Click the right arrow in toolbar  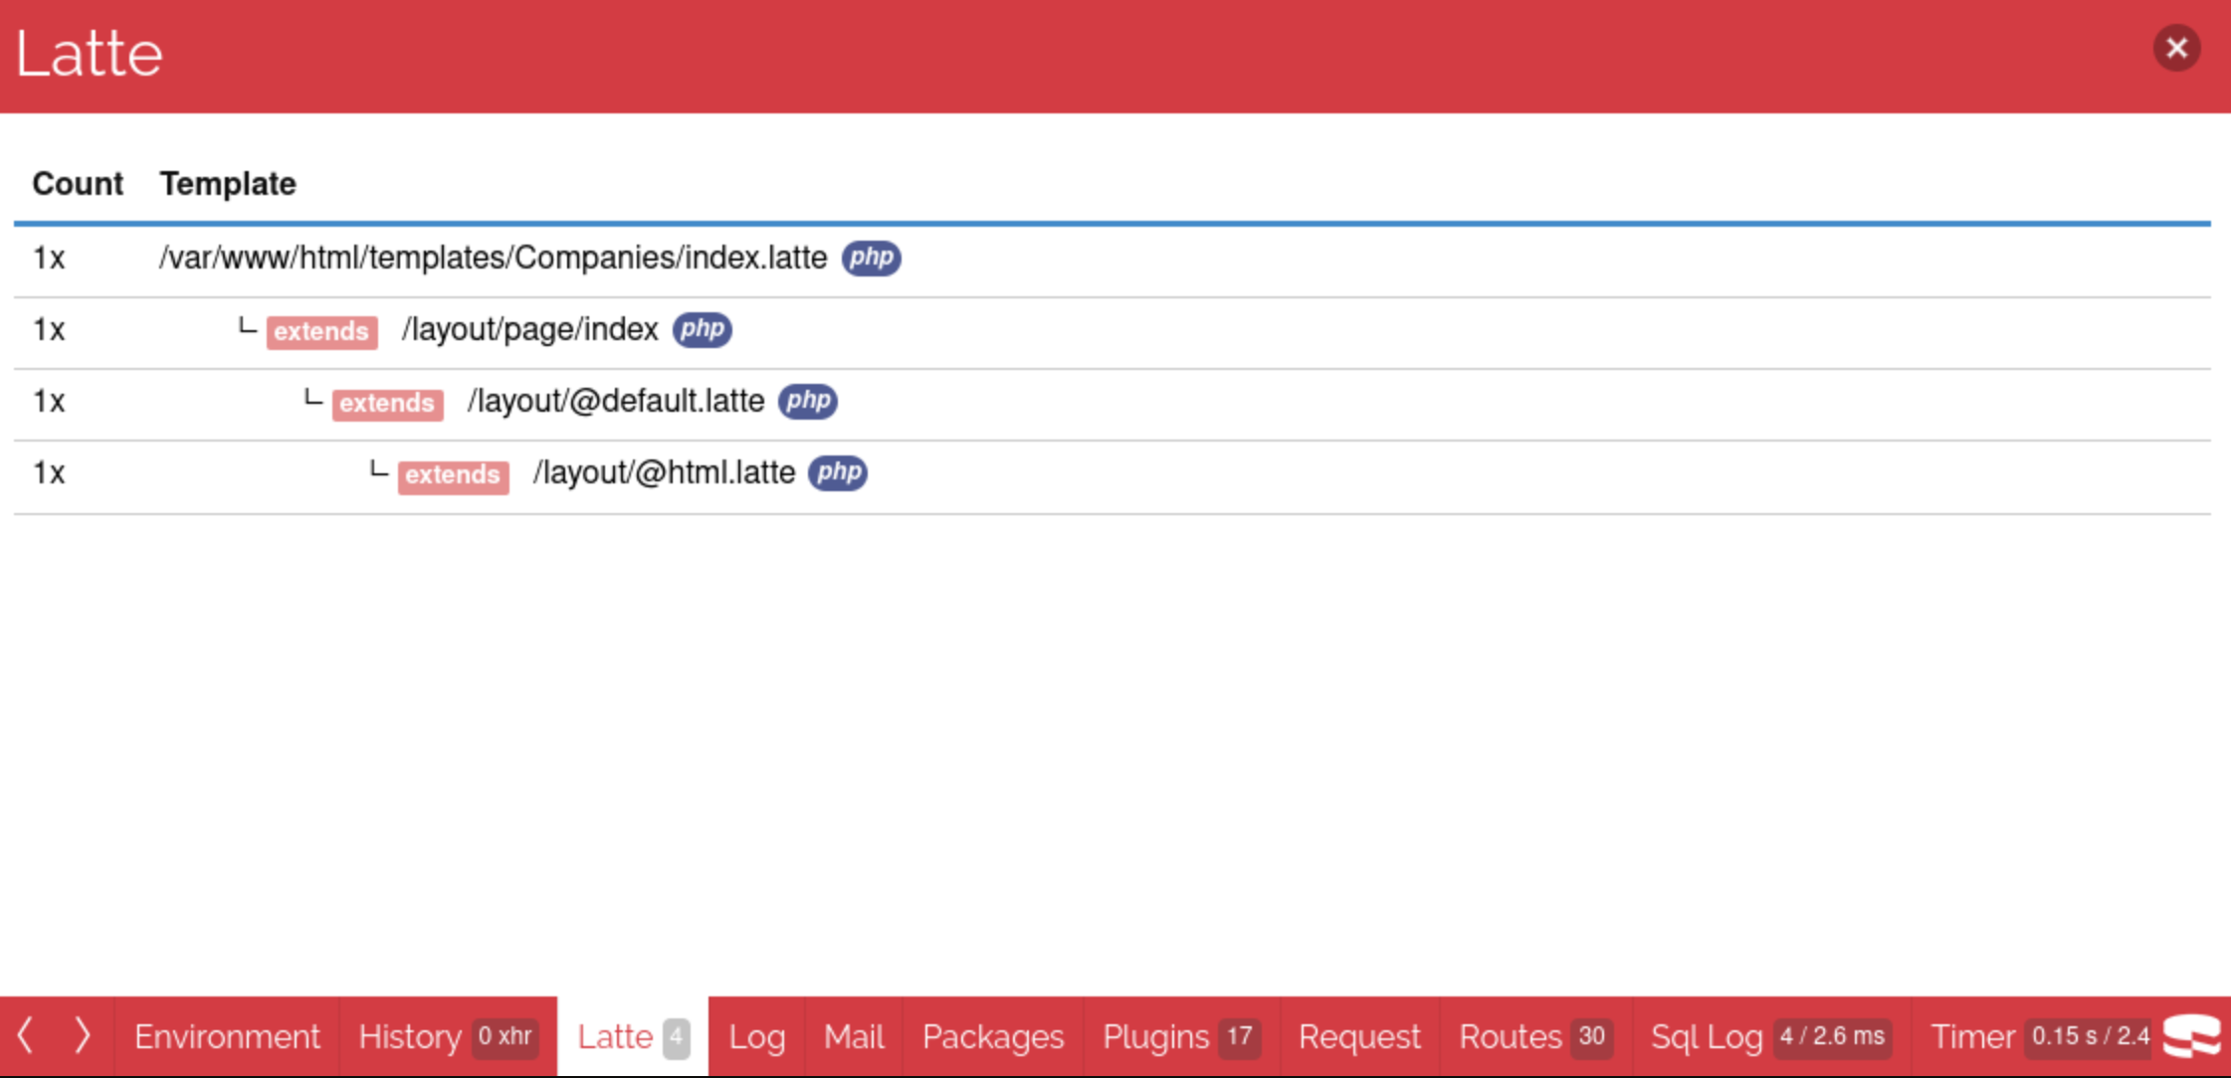click(83, 1036)
